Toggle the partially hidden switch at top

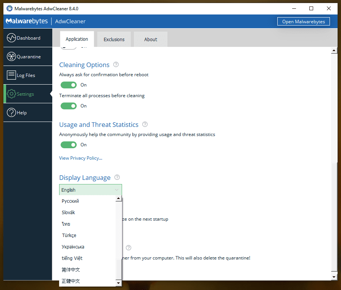(x=69, y=48)
